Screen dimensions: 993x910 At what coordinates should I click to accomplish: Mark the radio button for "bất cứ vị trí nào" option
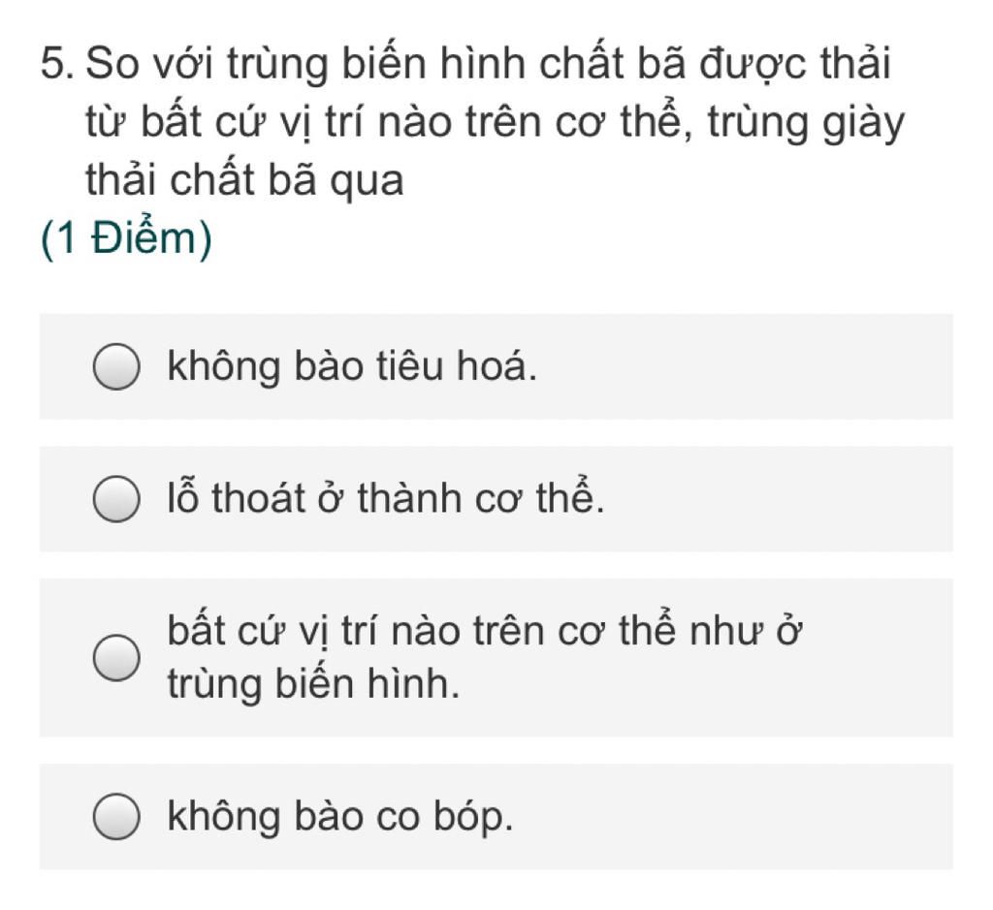pos(116,657)
